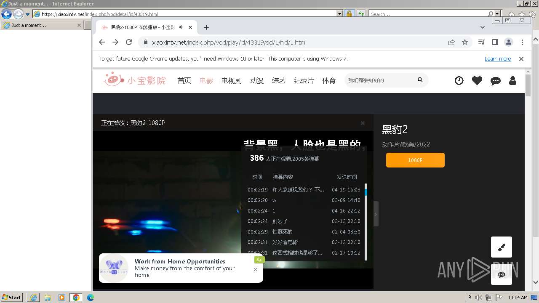Viewport: 539px width, 303px height.
Task: Close the 正在播放 player header
Action: click(x=363, y=123)
